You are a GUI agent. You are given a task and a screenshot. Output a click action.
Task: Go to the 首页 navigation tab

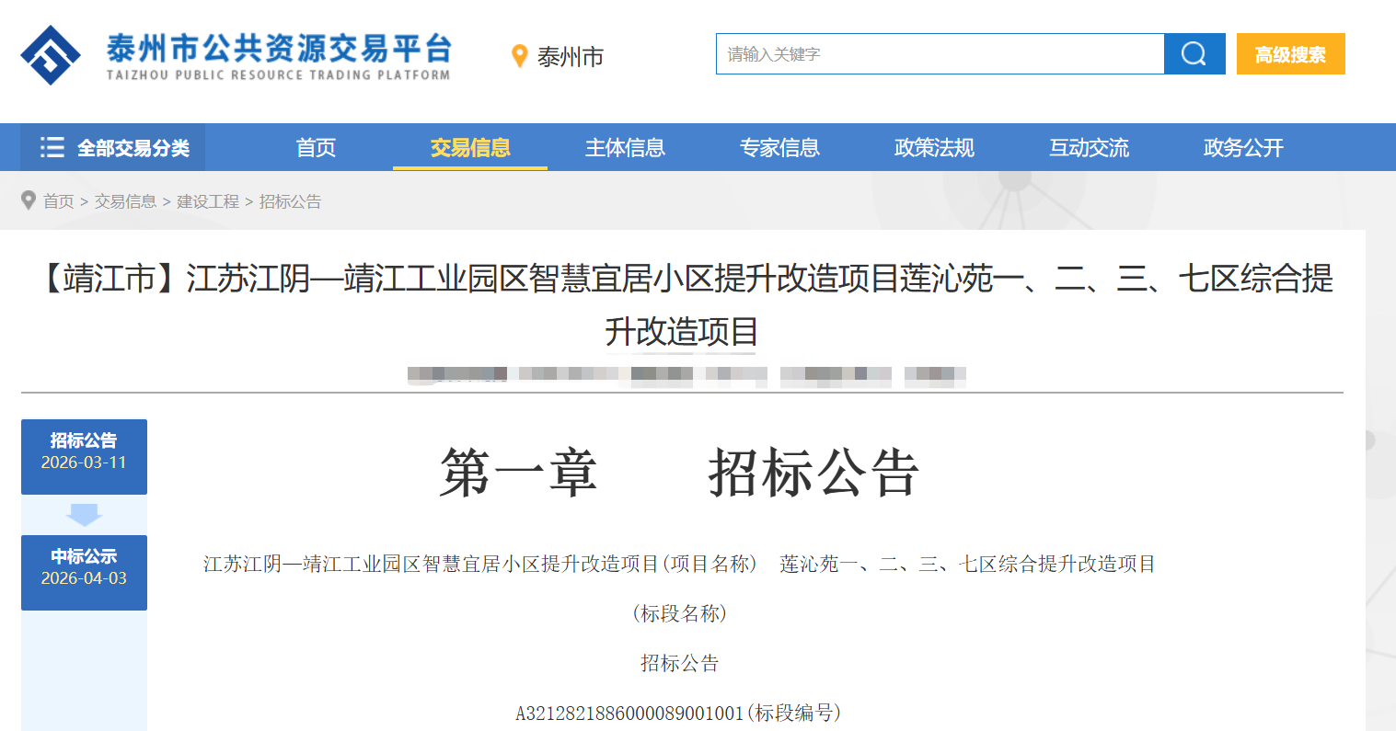316,148
